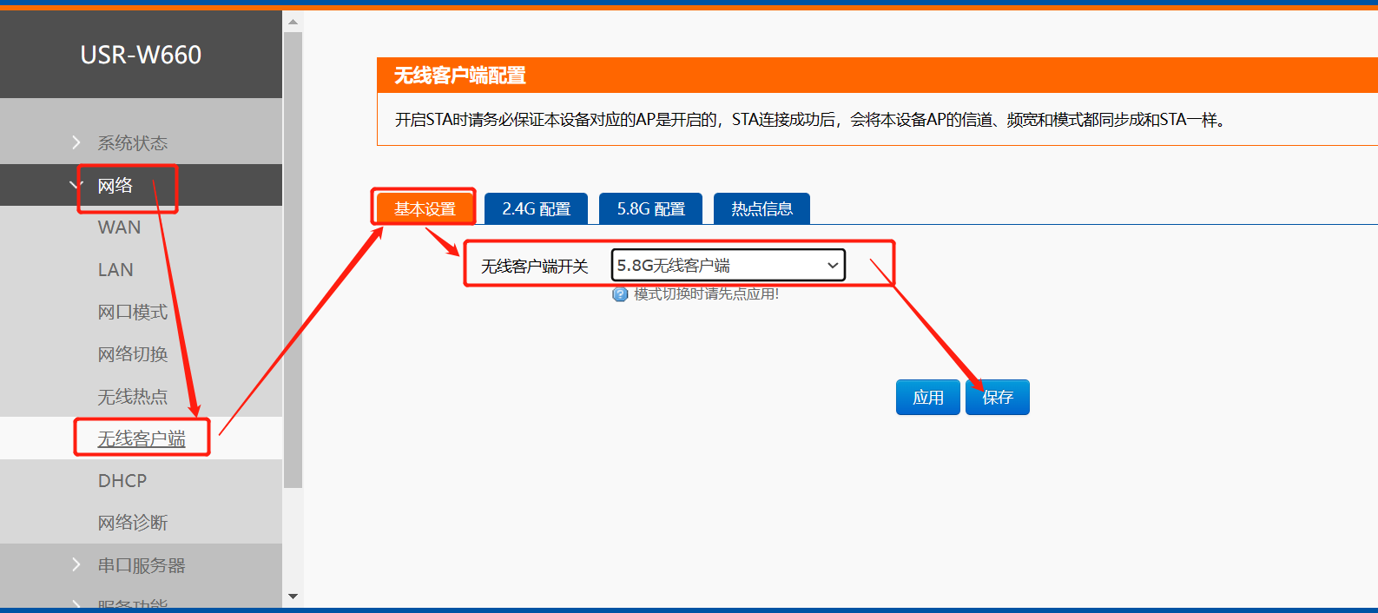Expand the 系统状态 menu chevron

click(76, 142)
